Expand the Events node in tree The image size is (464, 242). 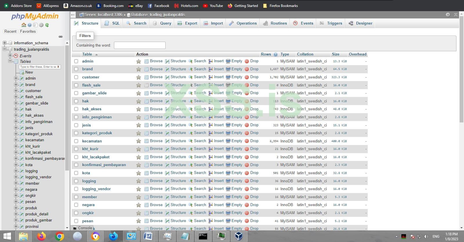[10, 56]
